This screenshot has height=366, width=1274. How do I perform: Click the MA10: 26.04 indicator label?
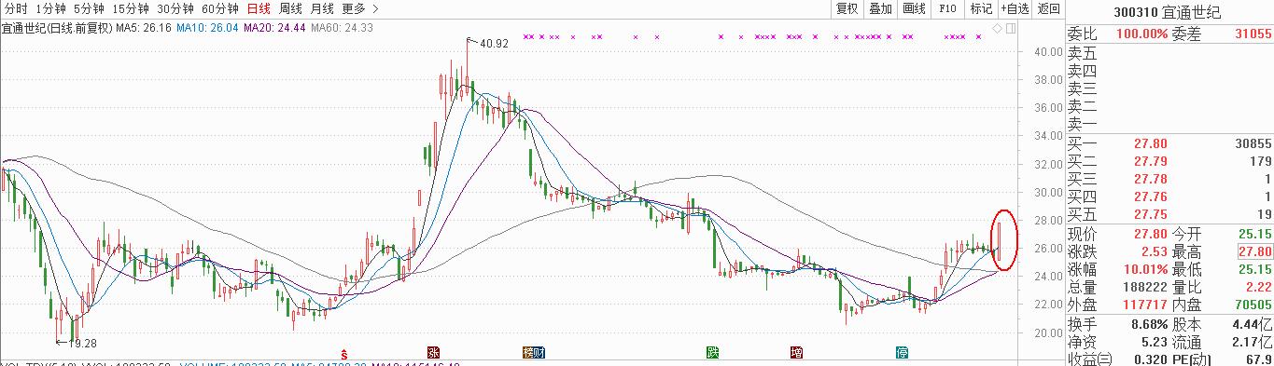207,28
